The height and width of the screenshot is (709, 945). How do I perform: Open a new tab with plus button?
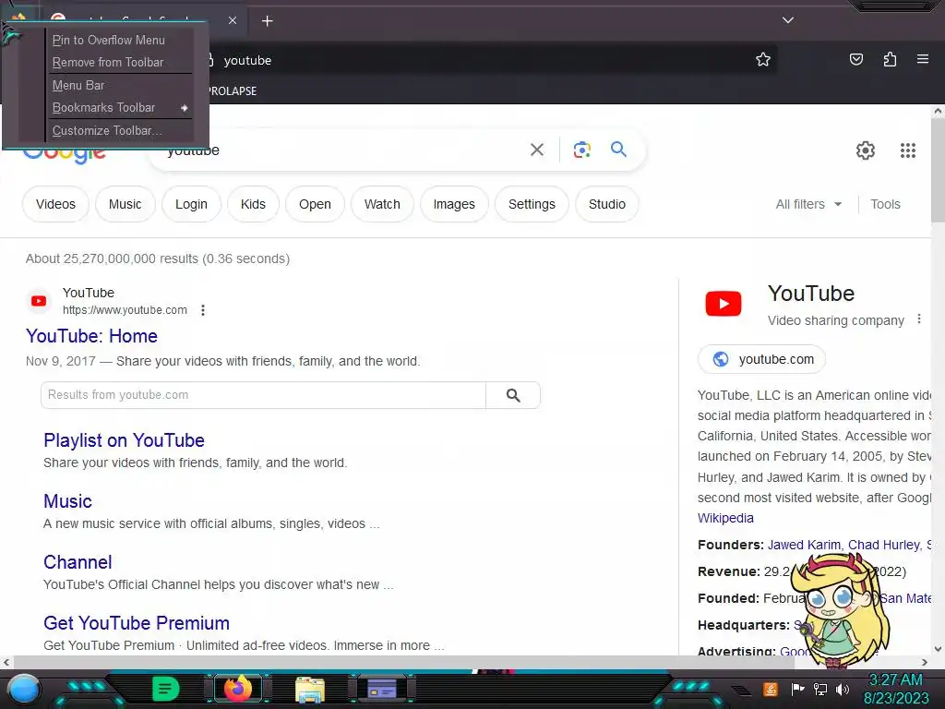(267, 21)
